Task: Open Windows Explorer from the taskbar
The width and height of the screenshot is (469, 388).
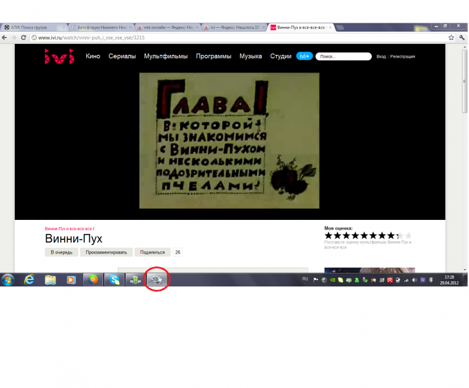Action: tap(51, 280)
